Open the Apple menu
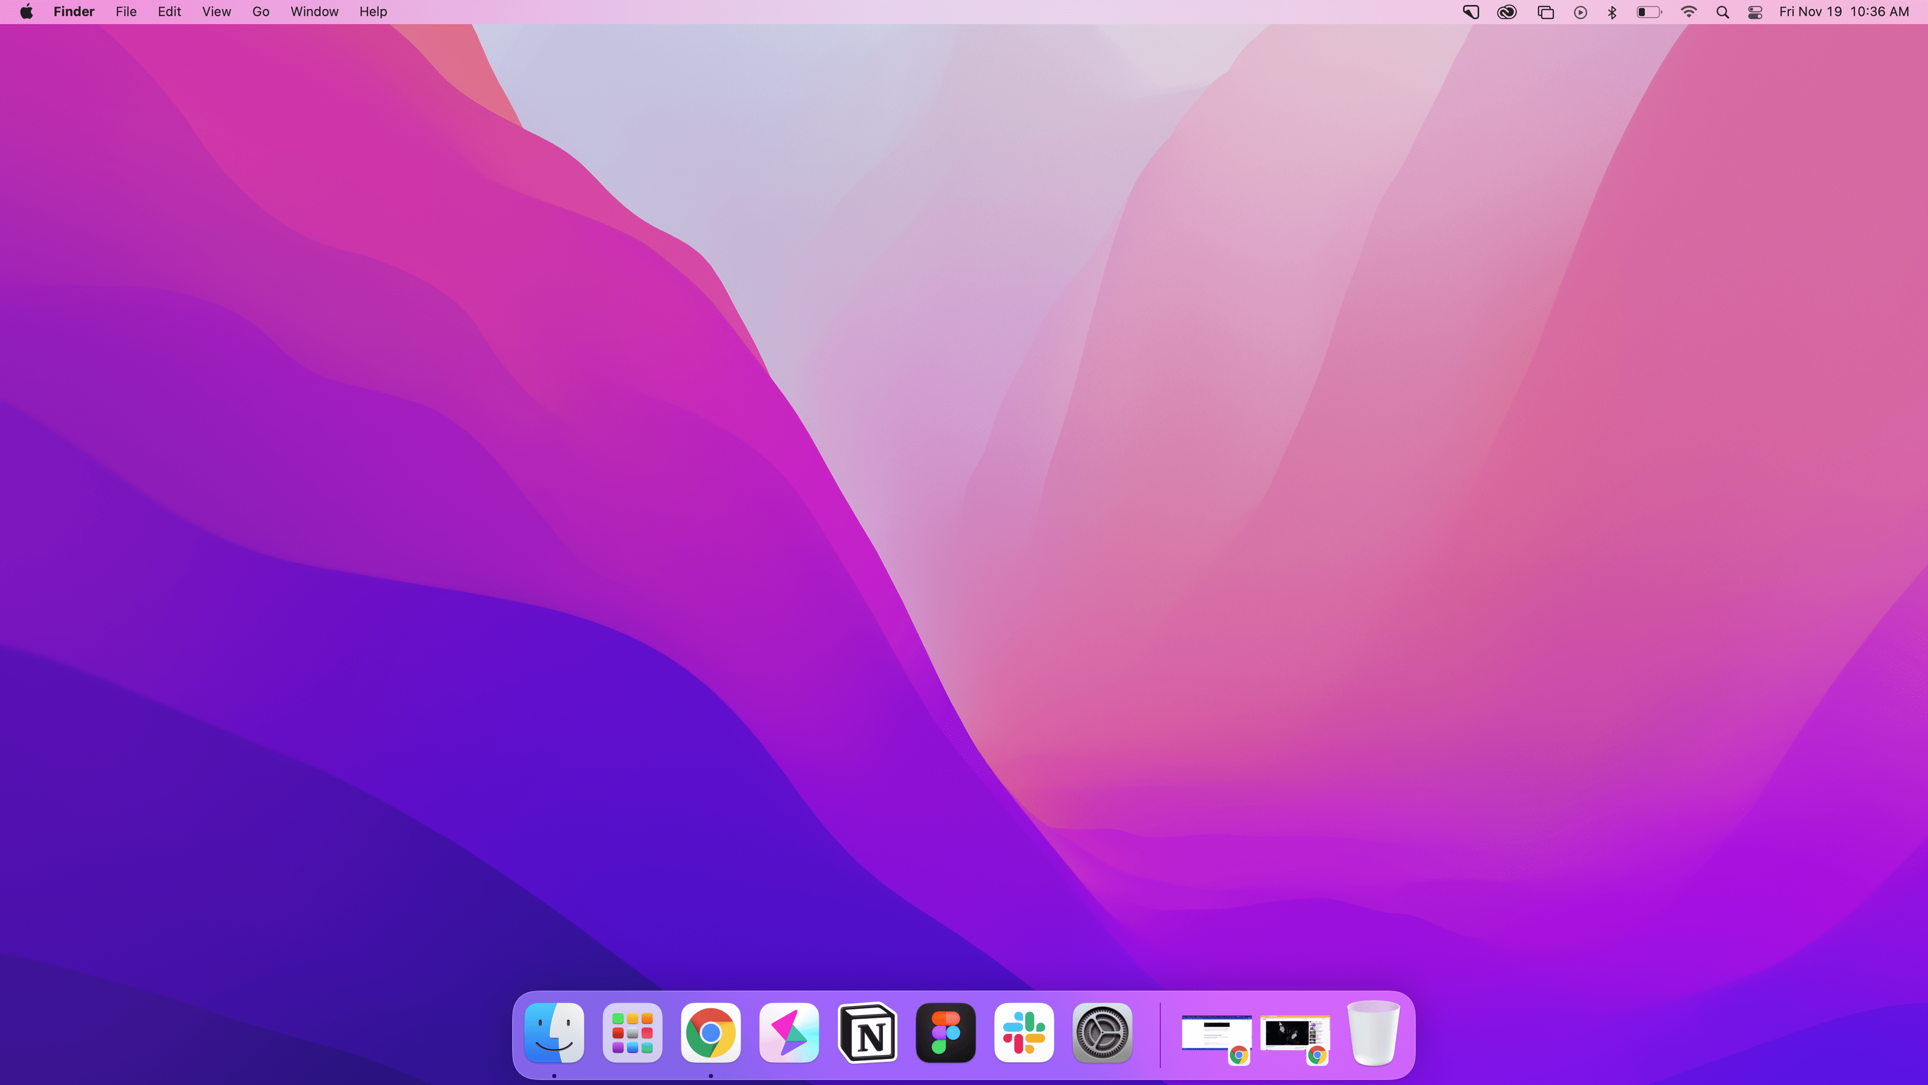 pyautogui.click(x=26, y=12)
